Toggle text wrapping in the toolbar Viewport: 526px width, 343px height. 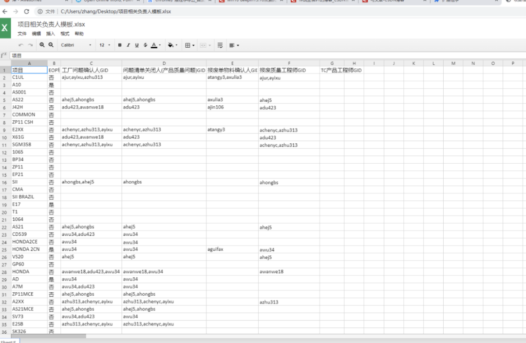pyautogui.click(x=220, y=45)
